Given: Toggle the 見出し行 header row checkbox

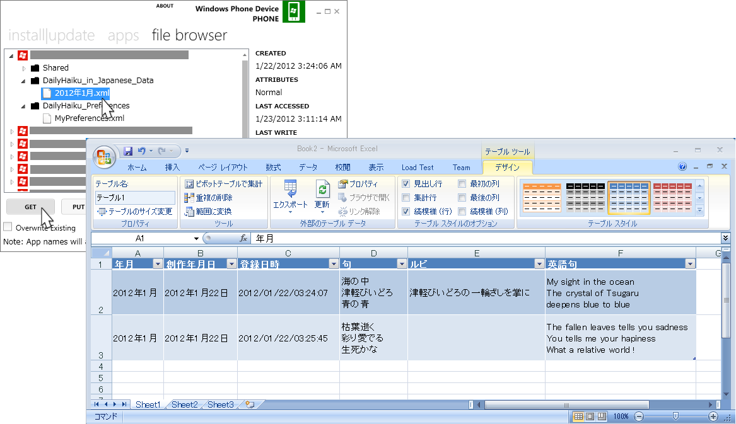Looking at the screenshot, I should tap(406, 184).
